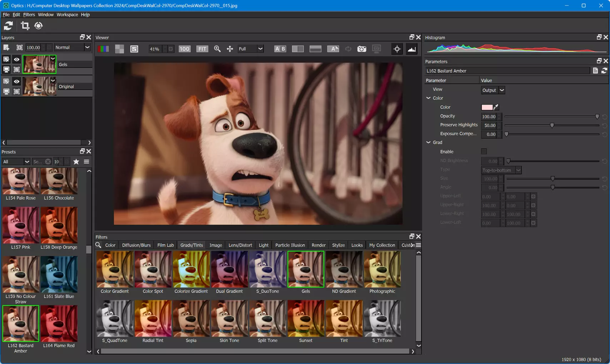Toggle the mask view icon in Viewer
The width and height of the screenshot is (610, 364).
[x=134, y=49]
